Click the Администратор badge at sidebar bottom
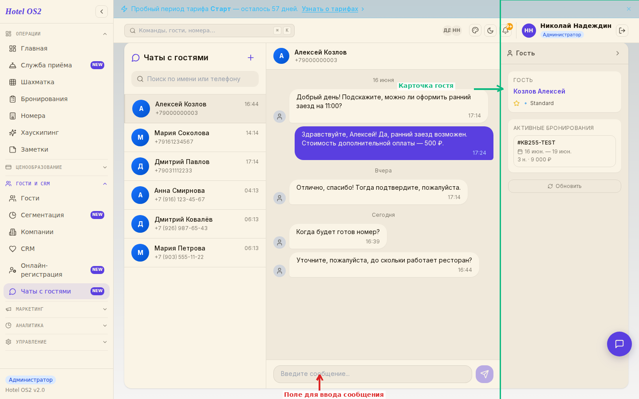Viewport: 639px width, 399px height. (31, 380)
